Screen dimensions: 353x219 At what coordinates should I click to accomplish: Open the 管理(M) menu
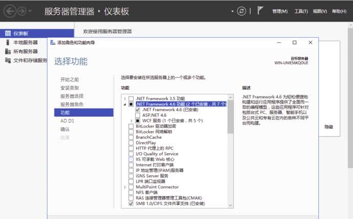click(280, 11)
